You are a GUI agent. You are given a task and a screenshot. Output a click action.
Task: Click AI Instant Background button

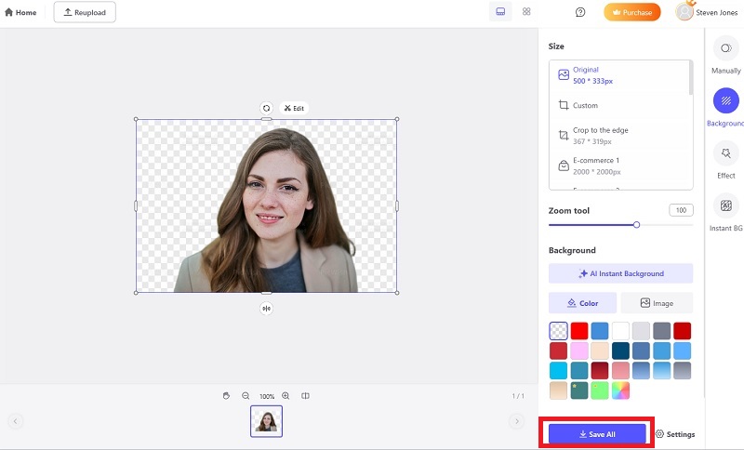(620, 273)
